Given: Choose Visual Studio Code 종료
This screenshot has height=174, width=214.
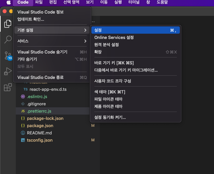Looking at the screenshot, I should [x=52, y=77].
